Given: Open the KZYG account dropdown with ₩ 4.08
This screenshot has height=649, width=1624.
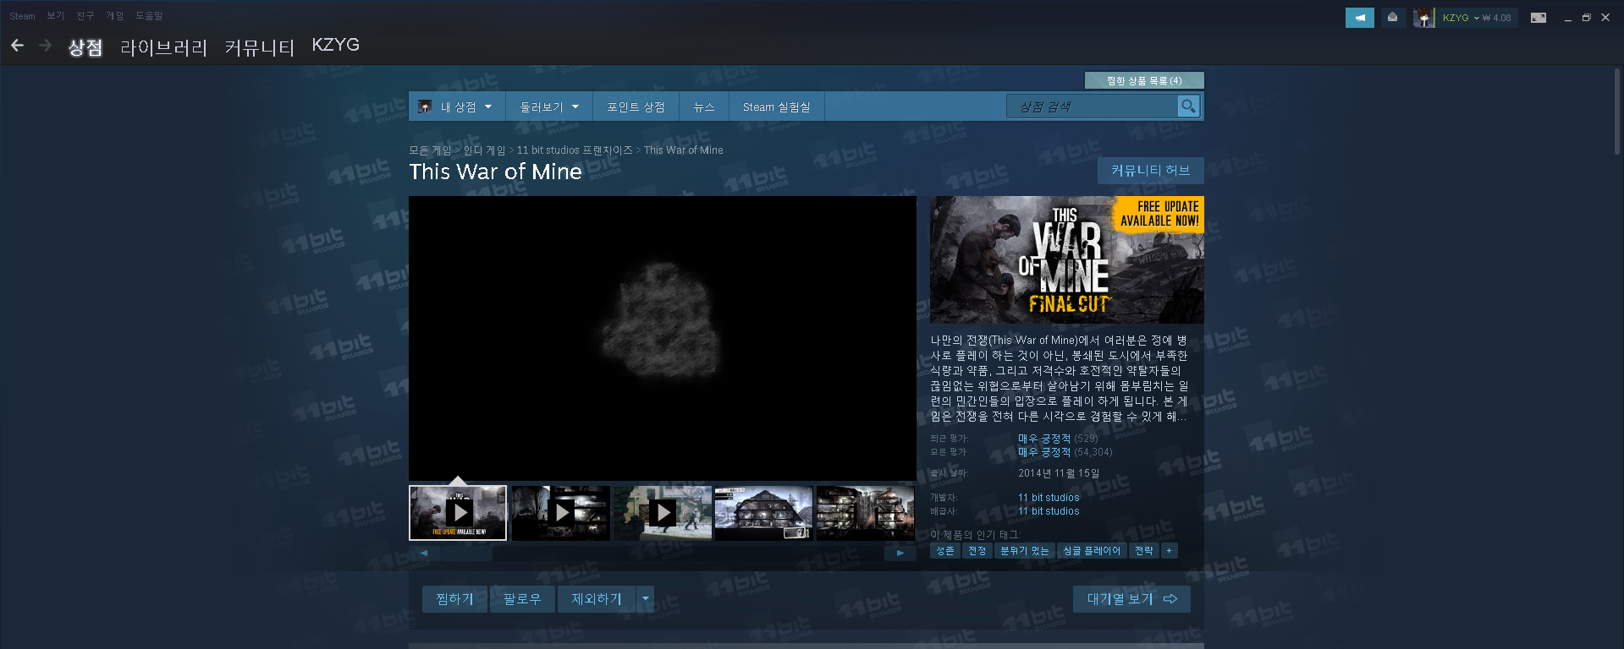Looking at the screenshot, I should click(x=1476, y=18).
